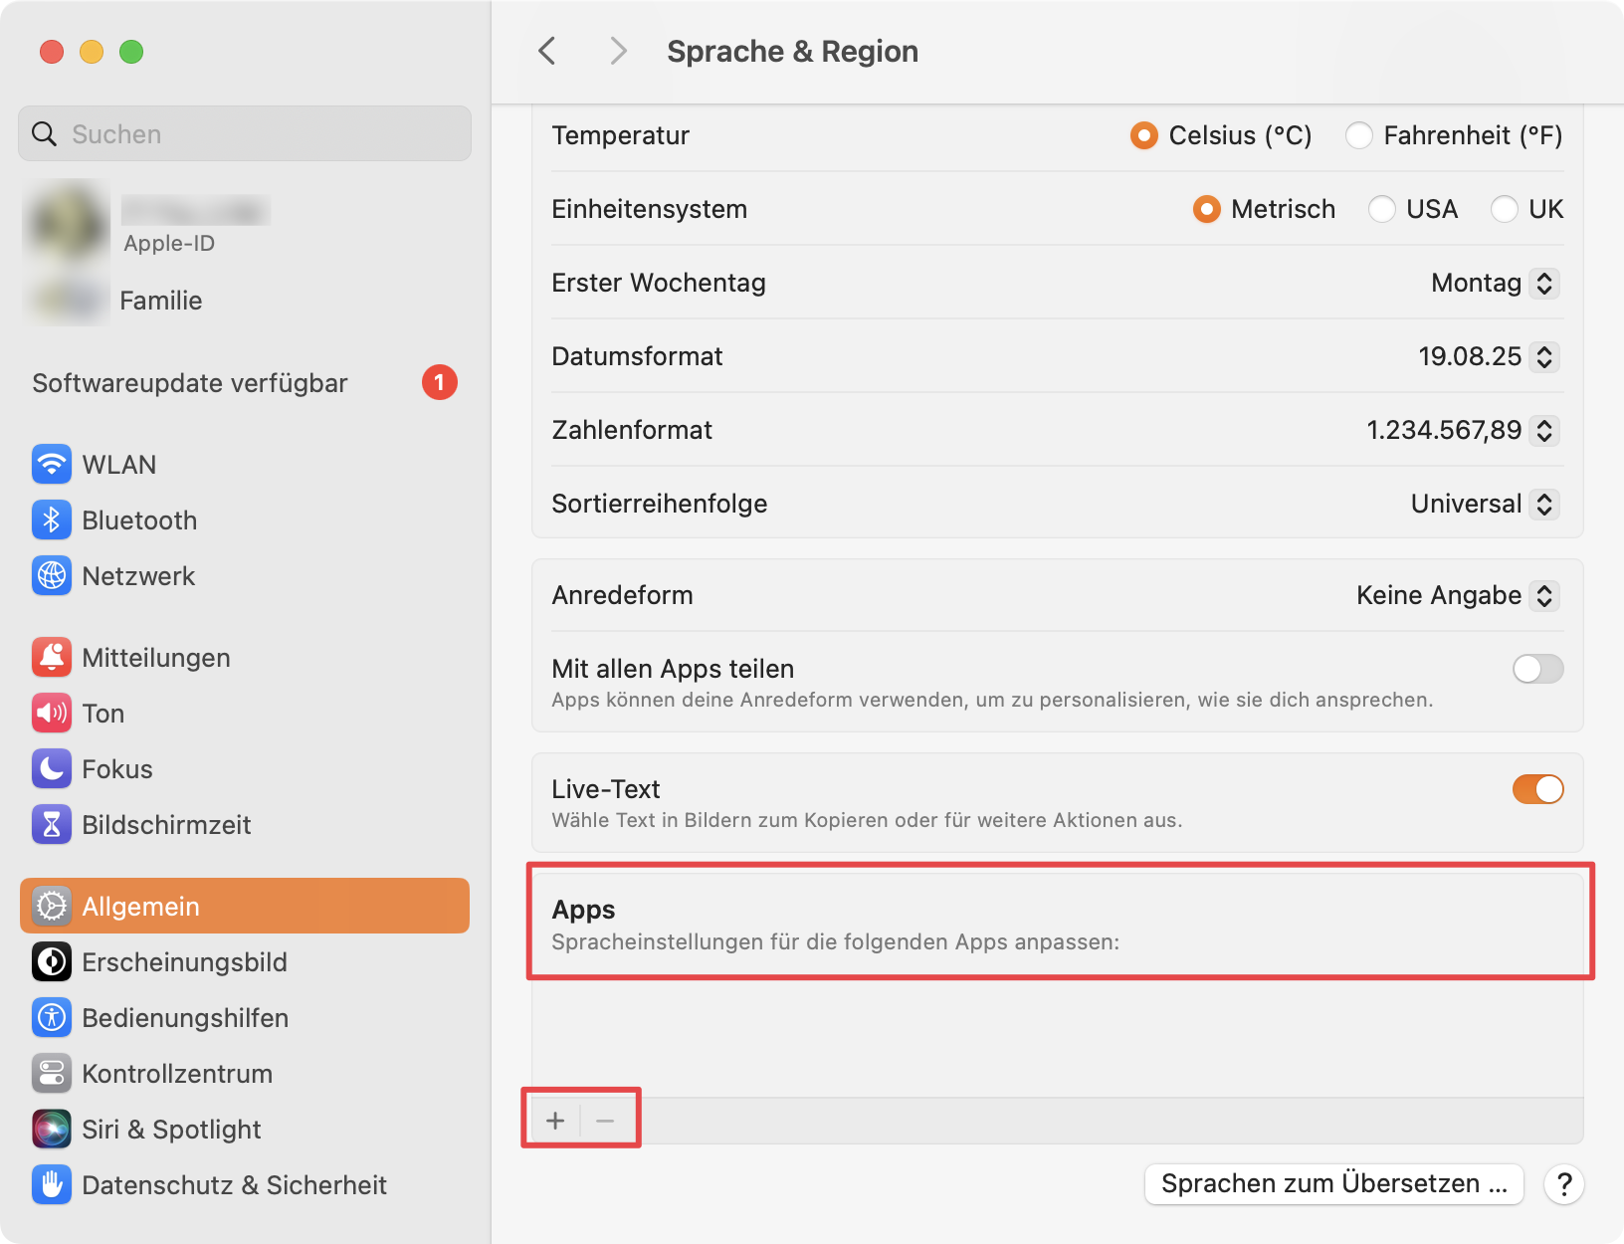
Task: Select the Ton speaker icon
Action: (x=51, y=714)
